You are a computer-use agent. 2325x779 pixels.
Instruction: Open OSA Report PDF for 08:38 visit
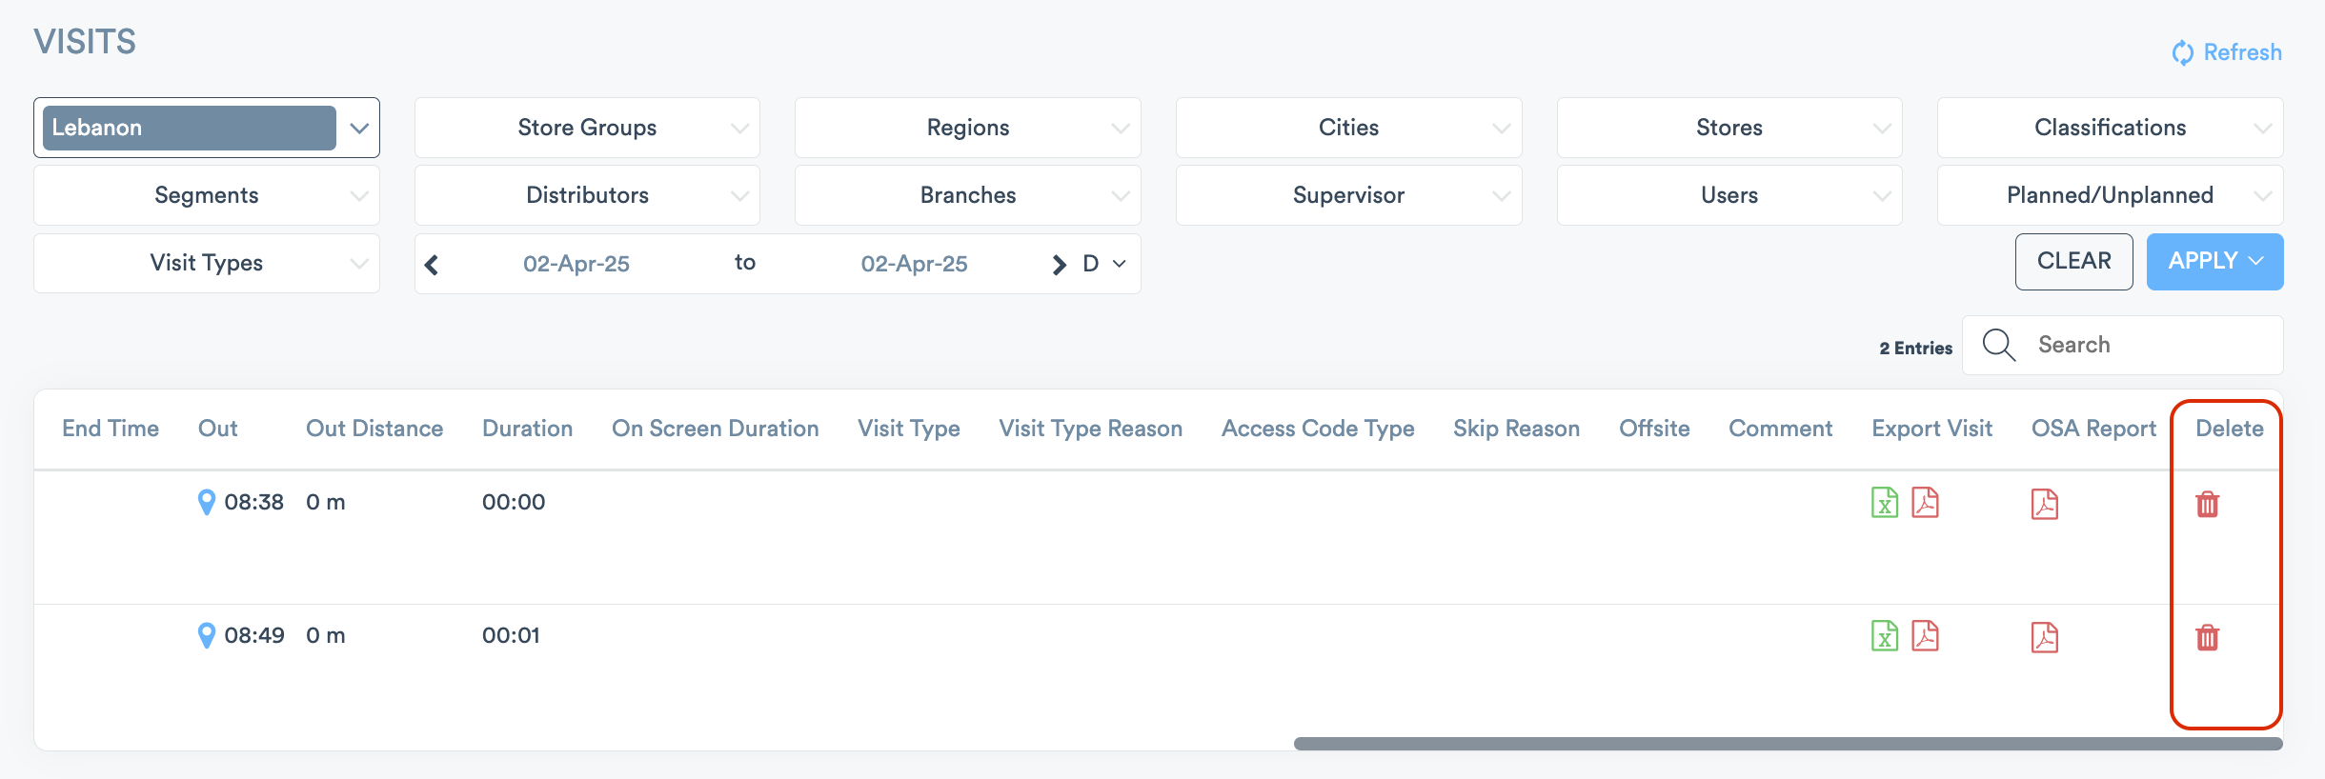point(2044,504)
